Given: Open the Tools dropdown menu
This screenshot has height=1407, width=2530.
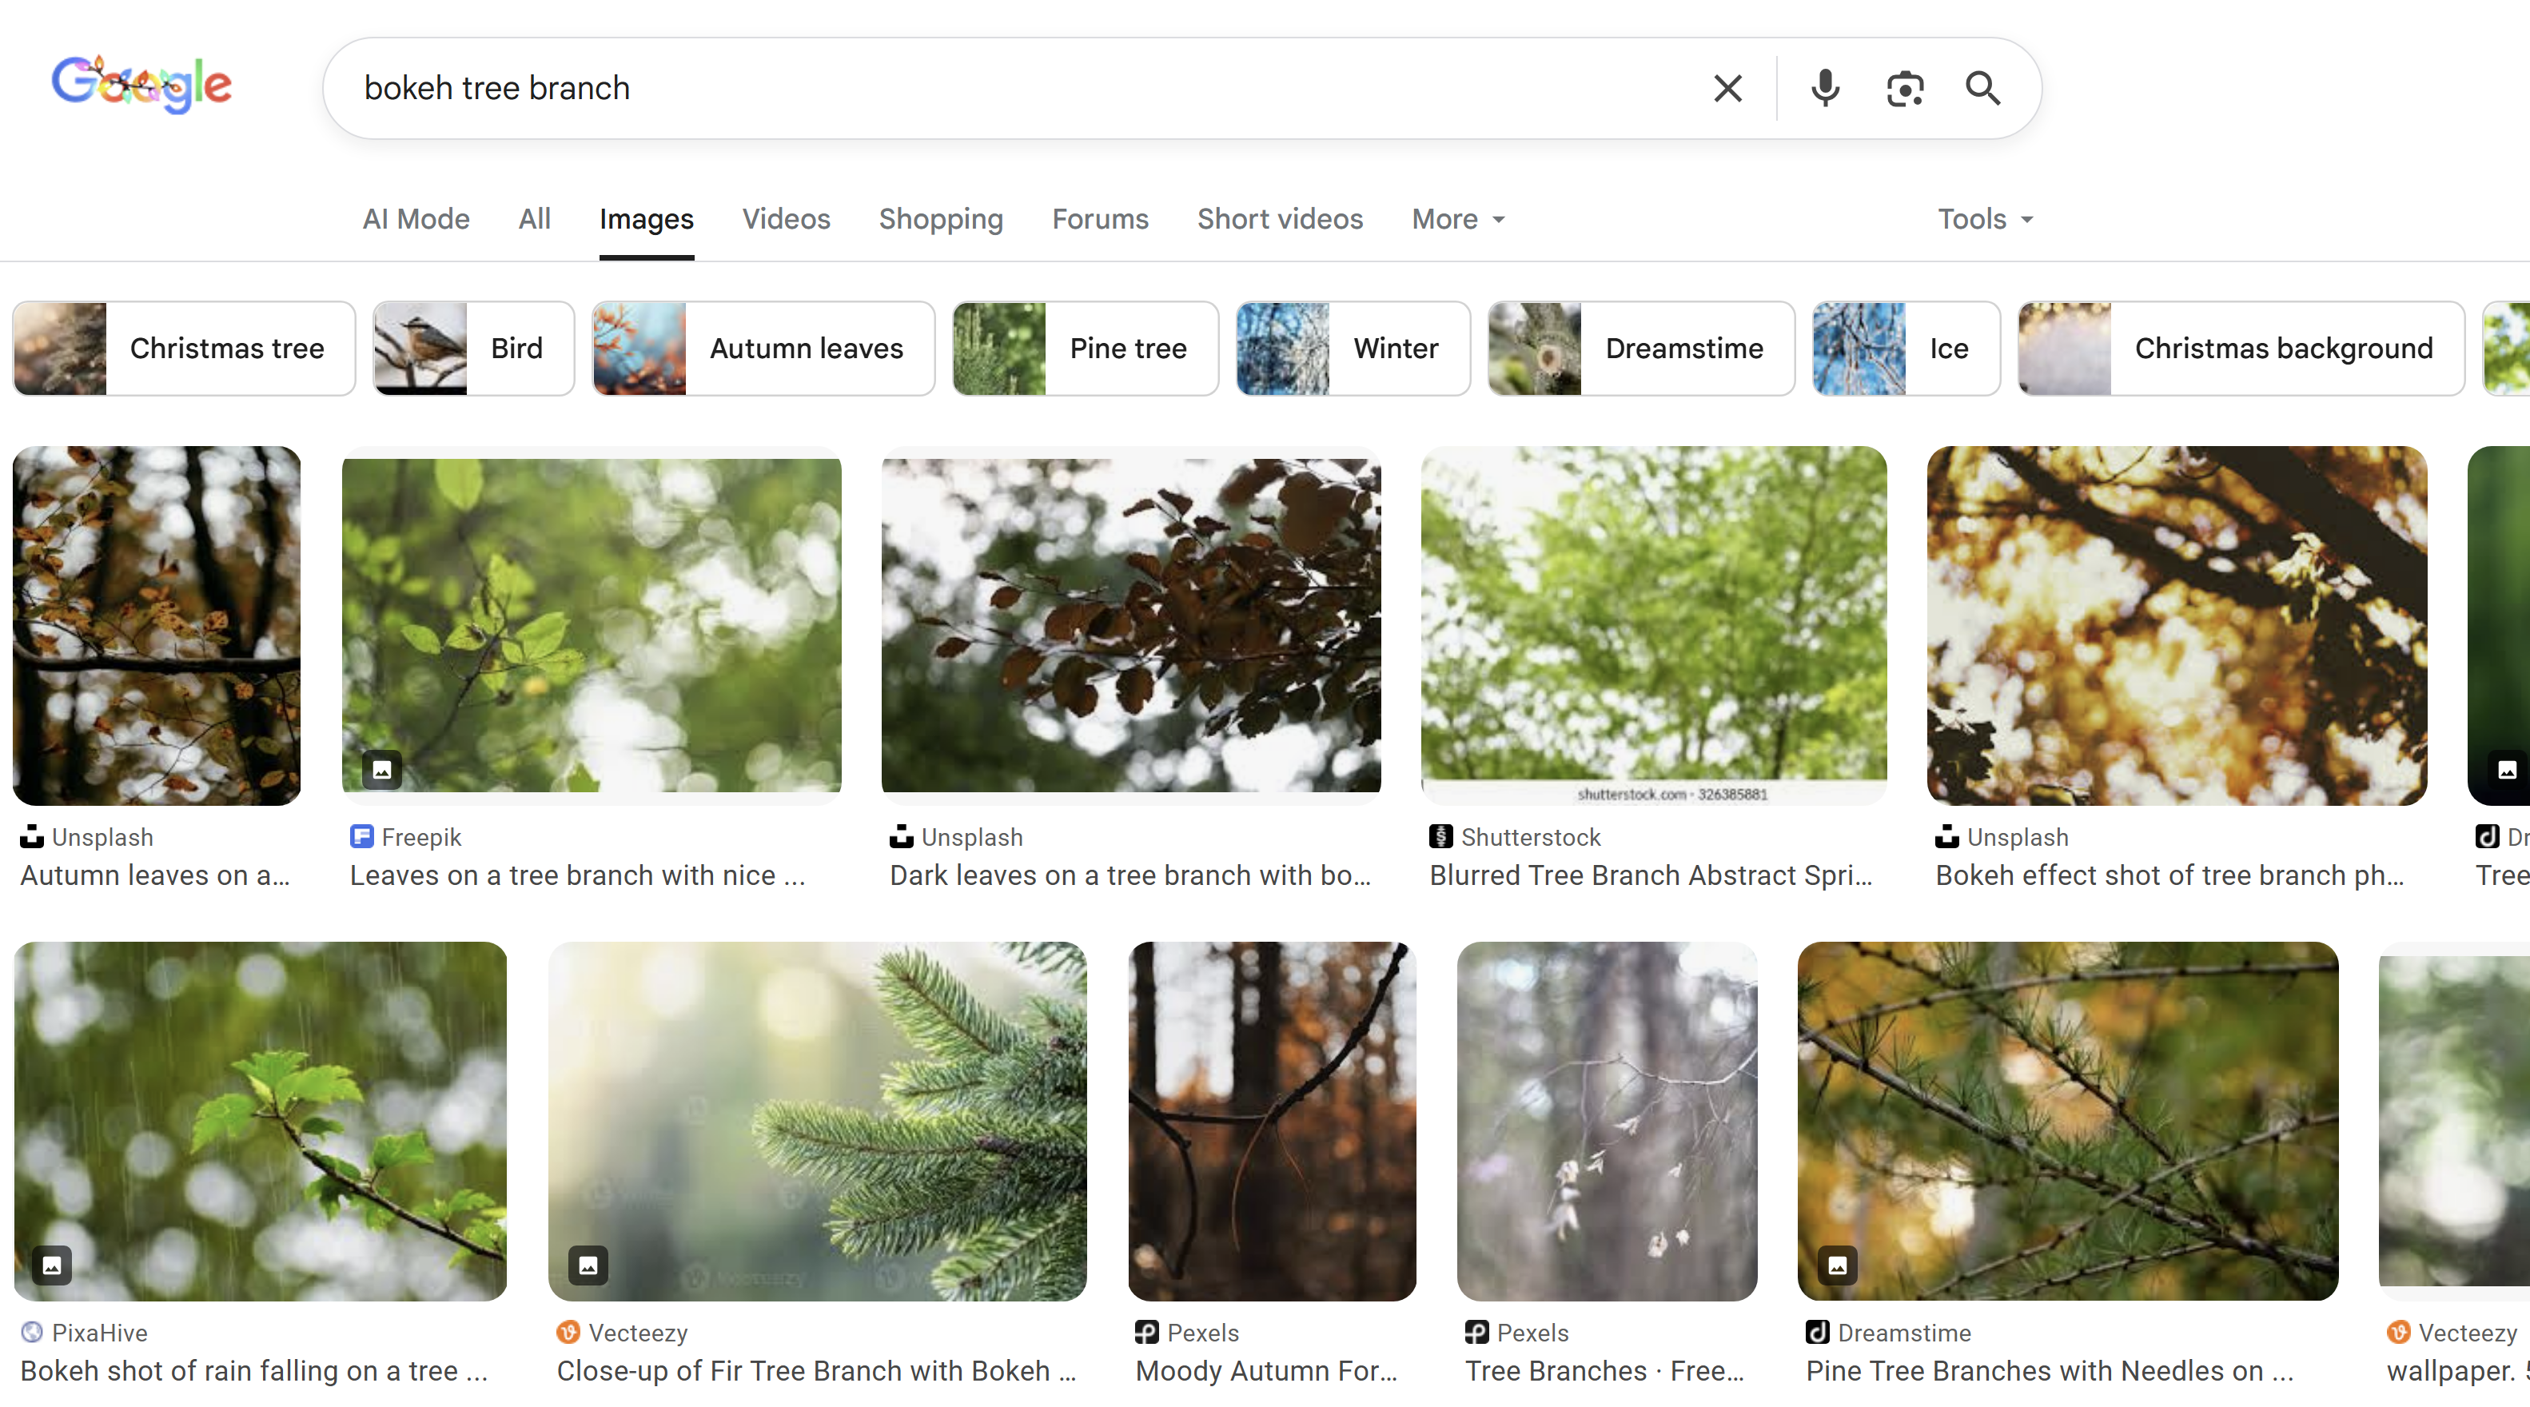Looking at the screenshot, I should [1984, 219].
